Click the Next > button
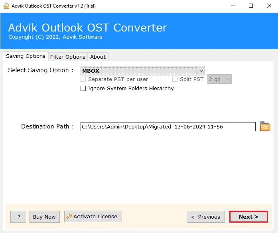Viewport: 278px width, 233px height. tap(248, 217)
